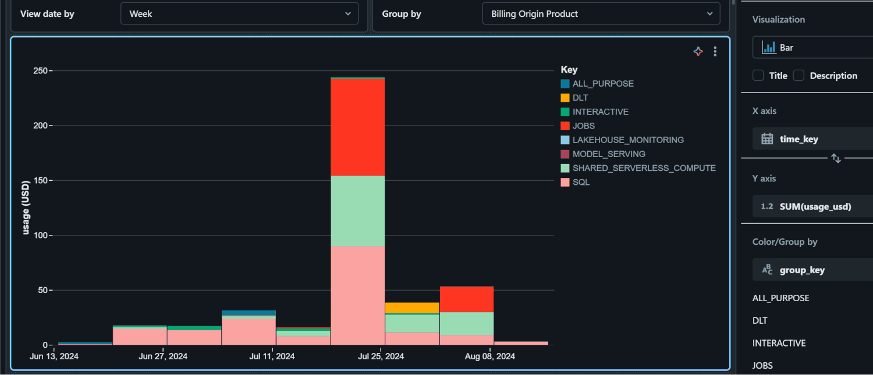Viewport: 873px width, 375px height.
Task: Enable the Description checkbox
Action: (x=799, y=75)
